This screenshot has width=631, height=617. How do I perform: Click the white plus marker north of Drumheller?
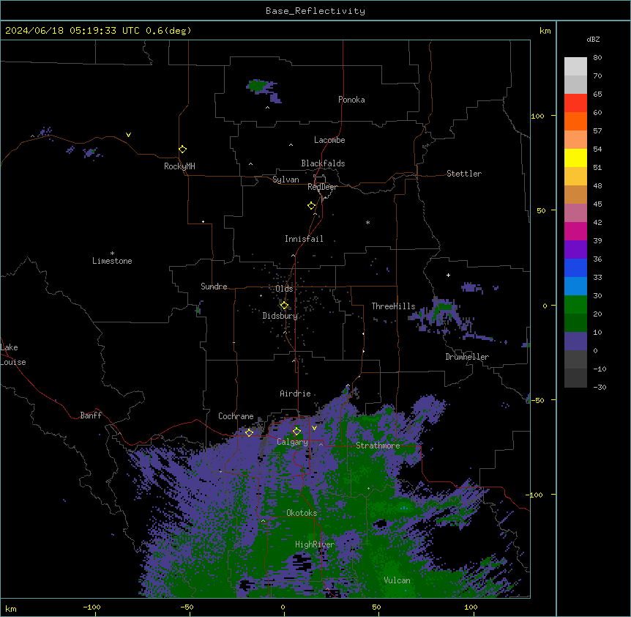point(448,275)
